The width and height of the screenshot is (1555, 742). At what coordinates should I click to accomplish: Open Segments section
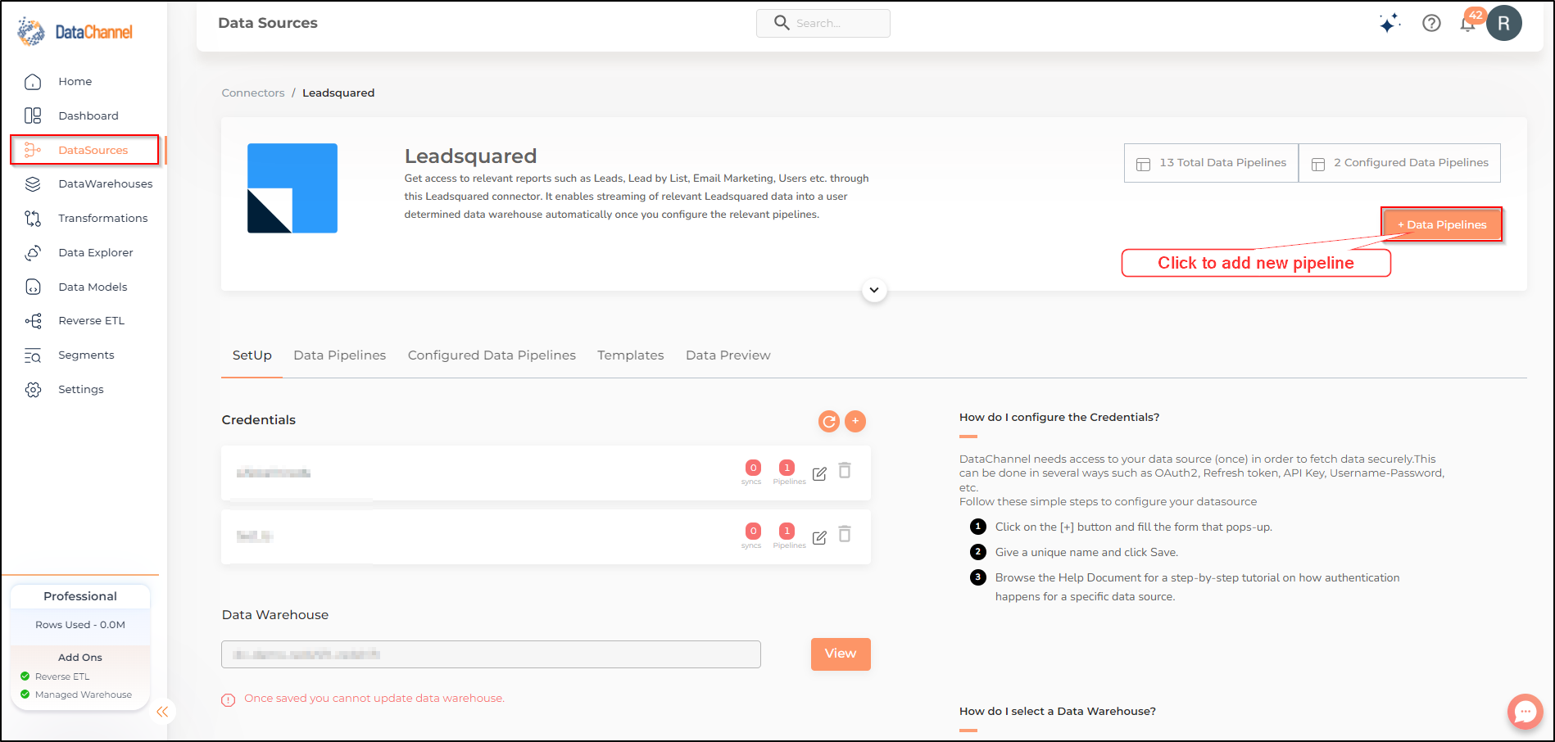[86, 355]
